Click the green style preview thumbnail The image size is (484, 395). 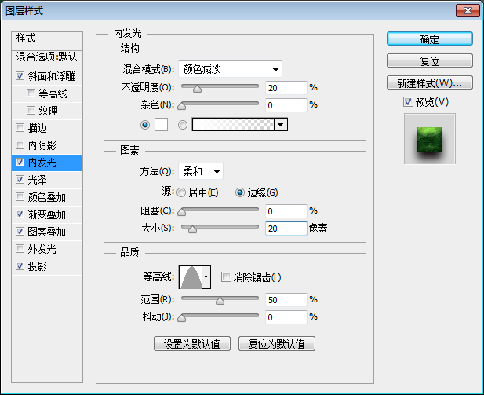(x=429, y=139)
